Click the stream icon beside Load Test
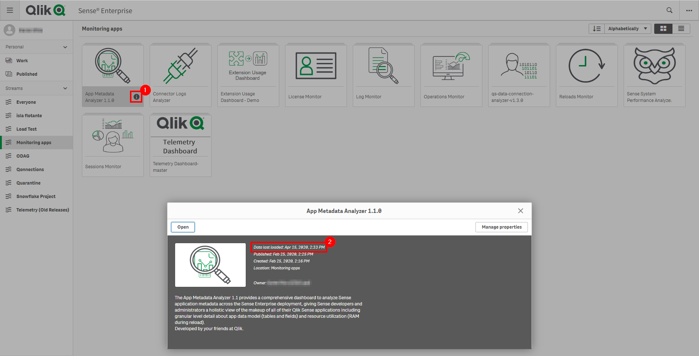Image resolution: width=699 pixels, height=356 pixels. tap(9, 129)
